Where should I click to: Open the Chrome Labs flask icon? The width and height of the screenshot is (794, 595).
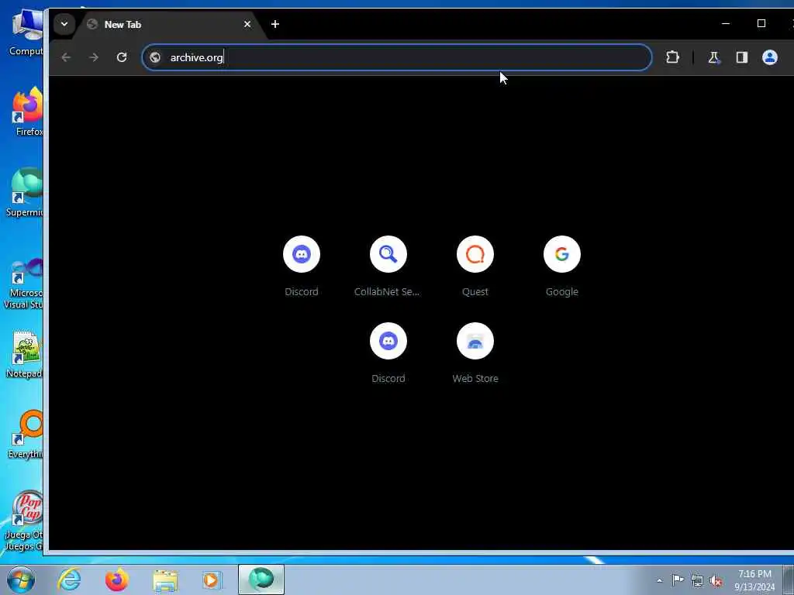pos(714,57)
